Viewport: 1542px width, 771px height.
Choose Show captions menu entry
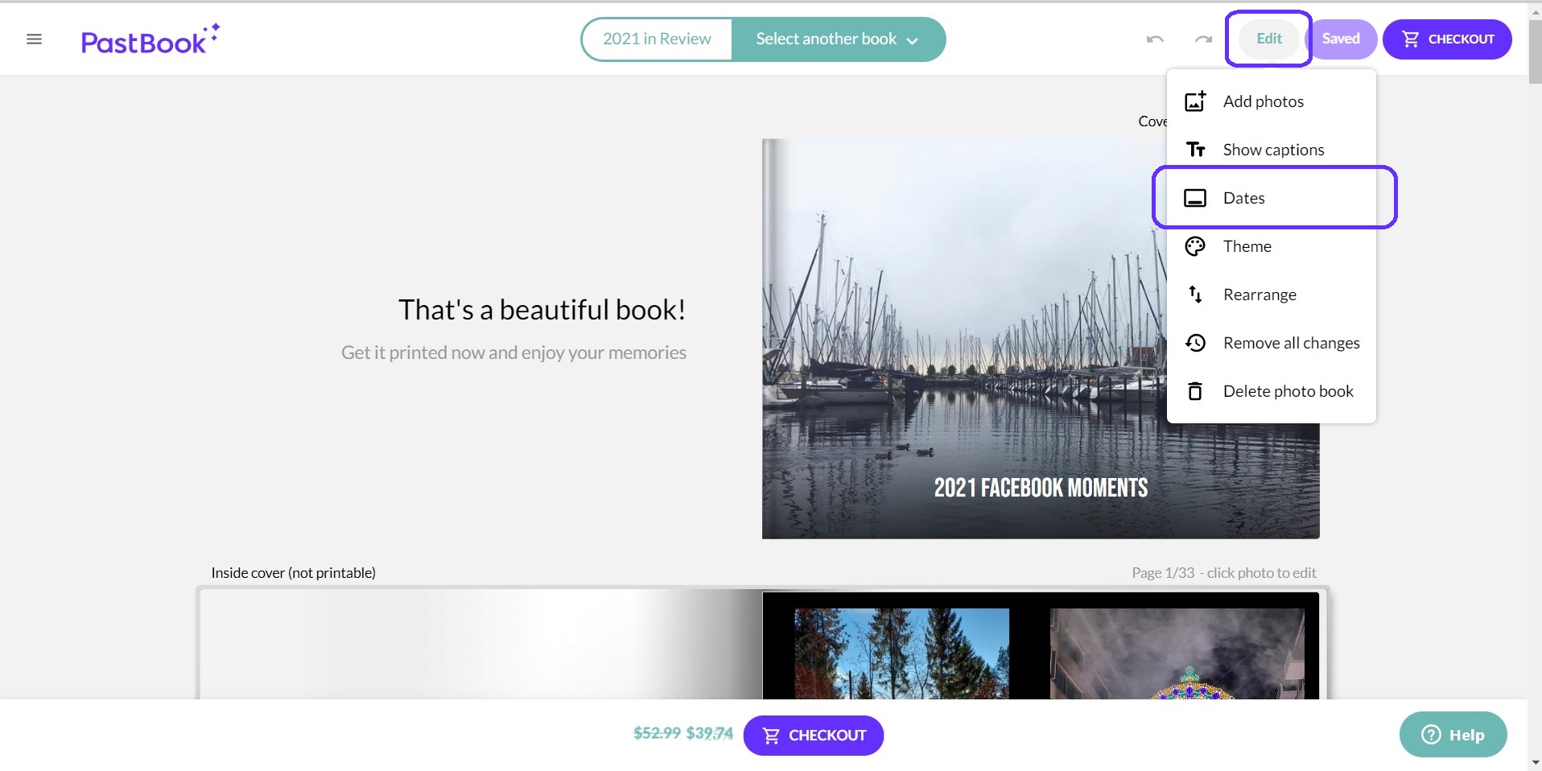coord(1272,150)
